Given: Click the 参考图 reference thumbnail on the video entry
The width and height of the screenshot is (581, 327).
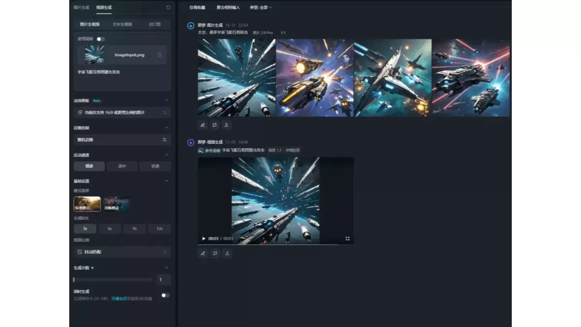Looking at the screenshot, I should [x=201, y=150].
